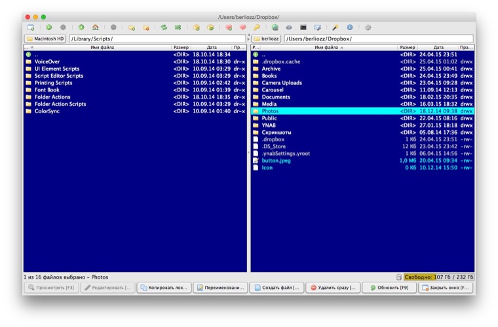Swap folders using green circular arrows icon

click(x=164, y=27)
